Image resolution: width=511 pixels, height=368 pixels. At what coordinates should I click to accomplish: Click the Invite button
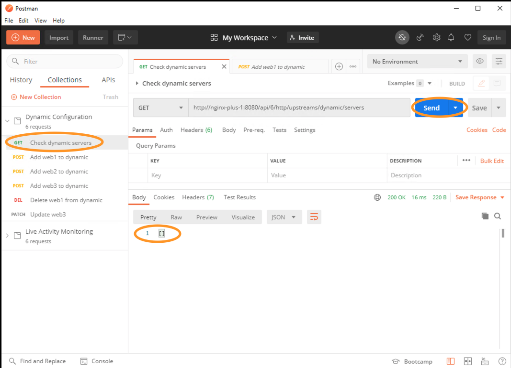[302, 37]
